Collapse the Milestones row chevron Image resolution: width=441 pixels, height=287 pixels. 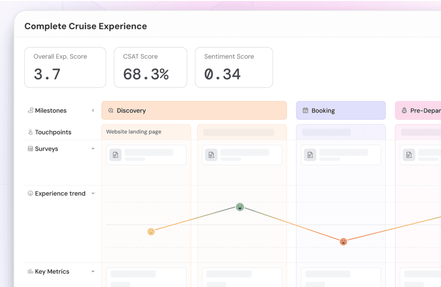point(93,111)
